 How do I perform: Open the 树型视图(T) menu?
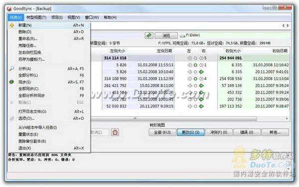click(x=36, y=17)
